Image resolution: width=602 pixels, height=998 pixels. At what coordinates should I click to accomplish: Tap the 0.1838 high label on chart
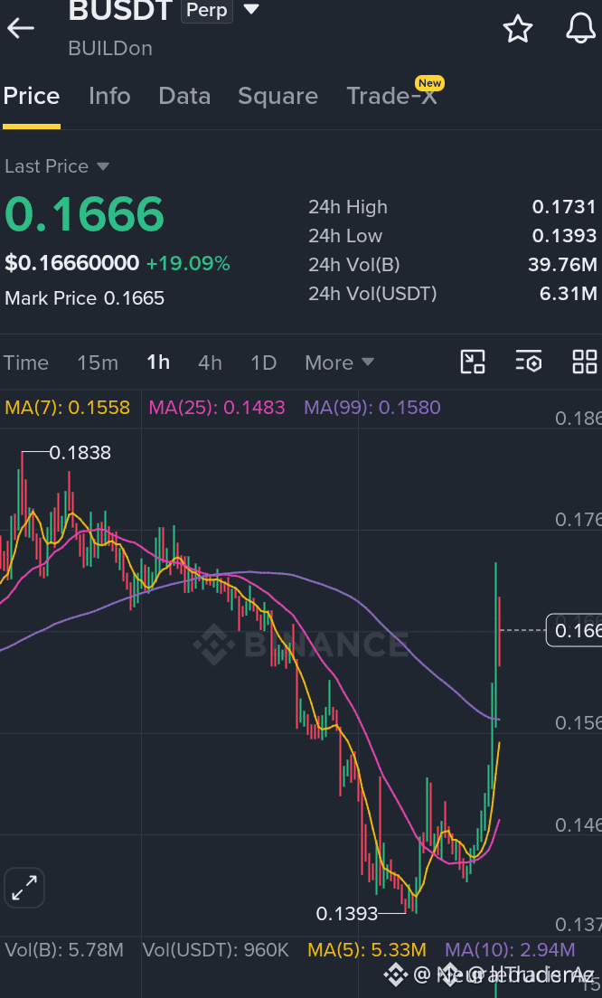[80, 453]
